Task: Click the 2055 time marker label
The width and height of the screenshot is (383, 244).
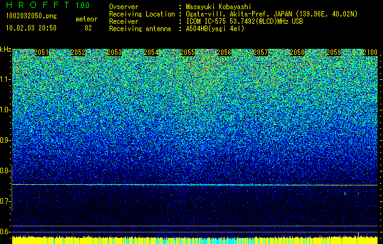Action: click(x=188, y=52)
